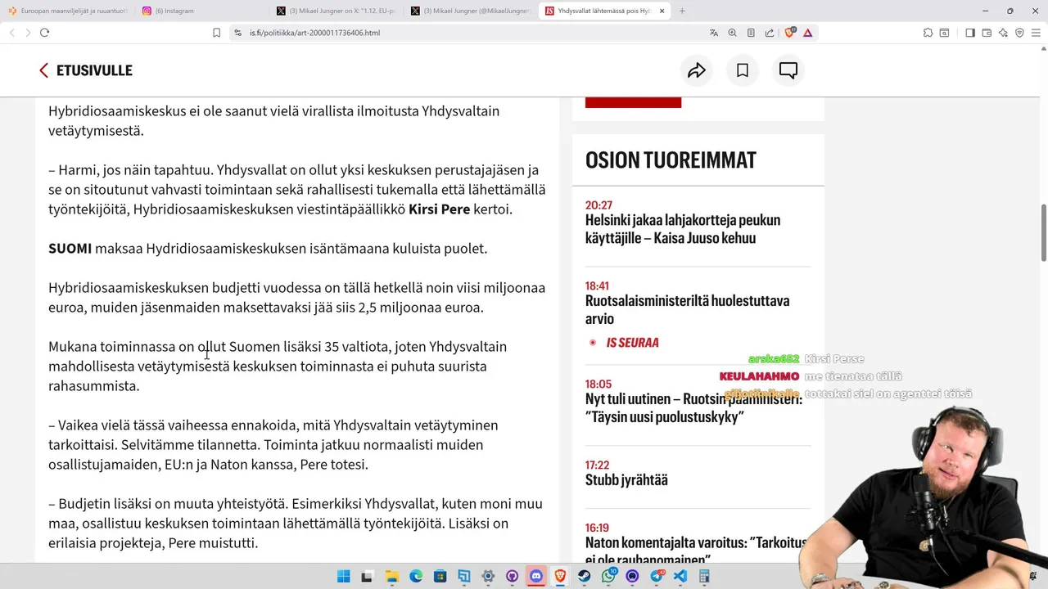
Task: Toggle reader mode icon
Action: [751, 33]
